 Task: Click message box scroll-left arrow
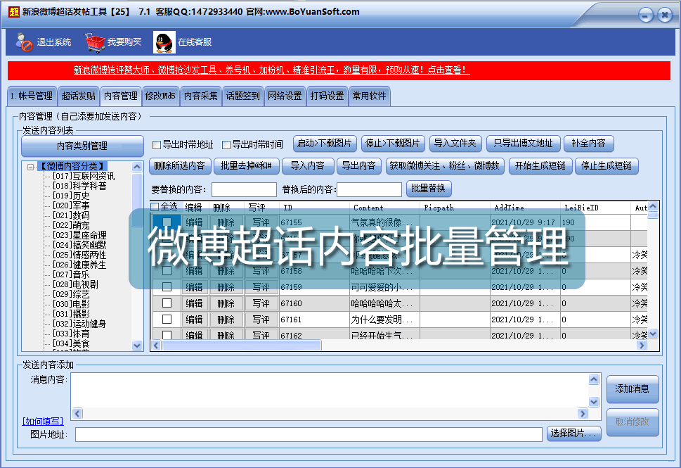click(77, 414)
